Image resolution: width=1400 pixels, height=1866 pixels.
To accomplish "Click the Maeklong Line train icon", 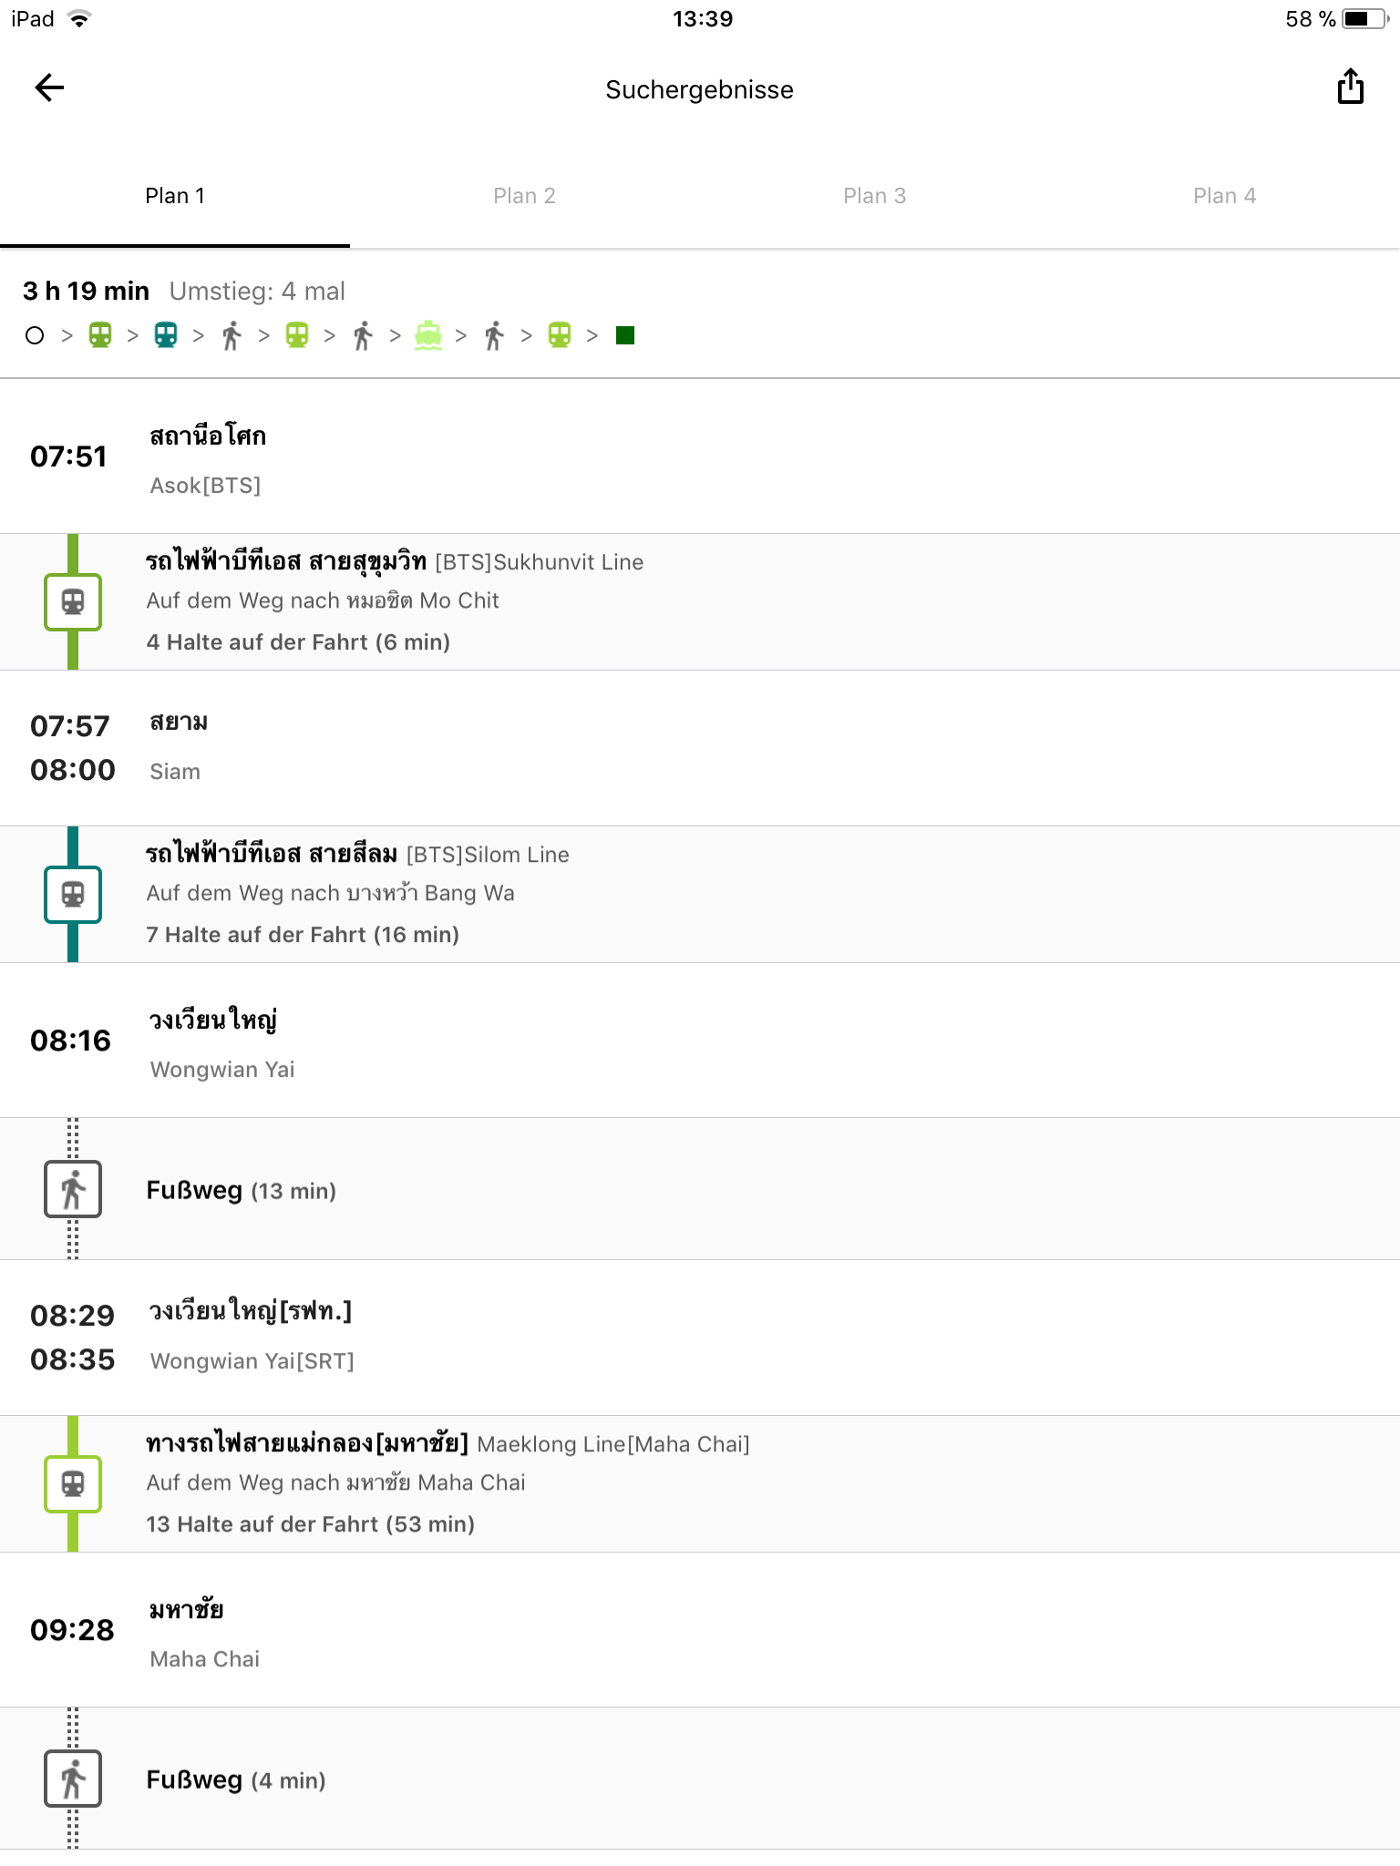I will point(73,1484).
